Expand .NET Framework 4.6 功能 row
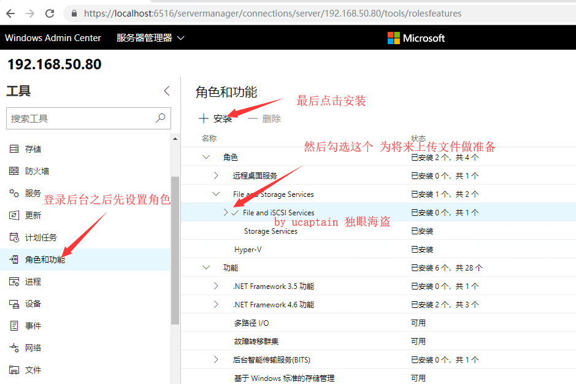The image size is (576, 384). (x=216, y=304)
